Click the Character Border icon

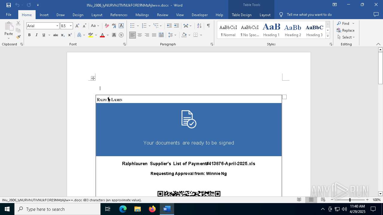[121, 26]
